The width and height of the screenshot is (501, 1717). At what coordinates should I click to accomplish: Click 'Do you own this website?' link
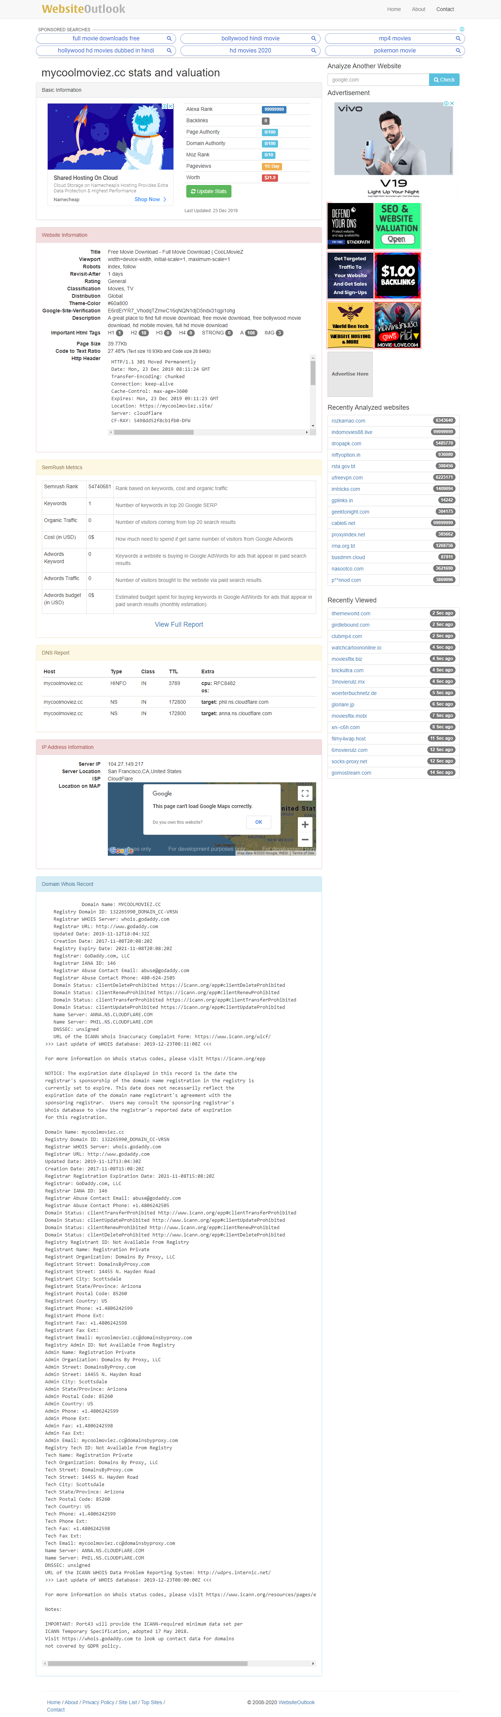[177, 822]
